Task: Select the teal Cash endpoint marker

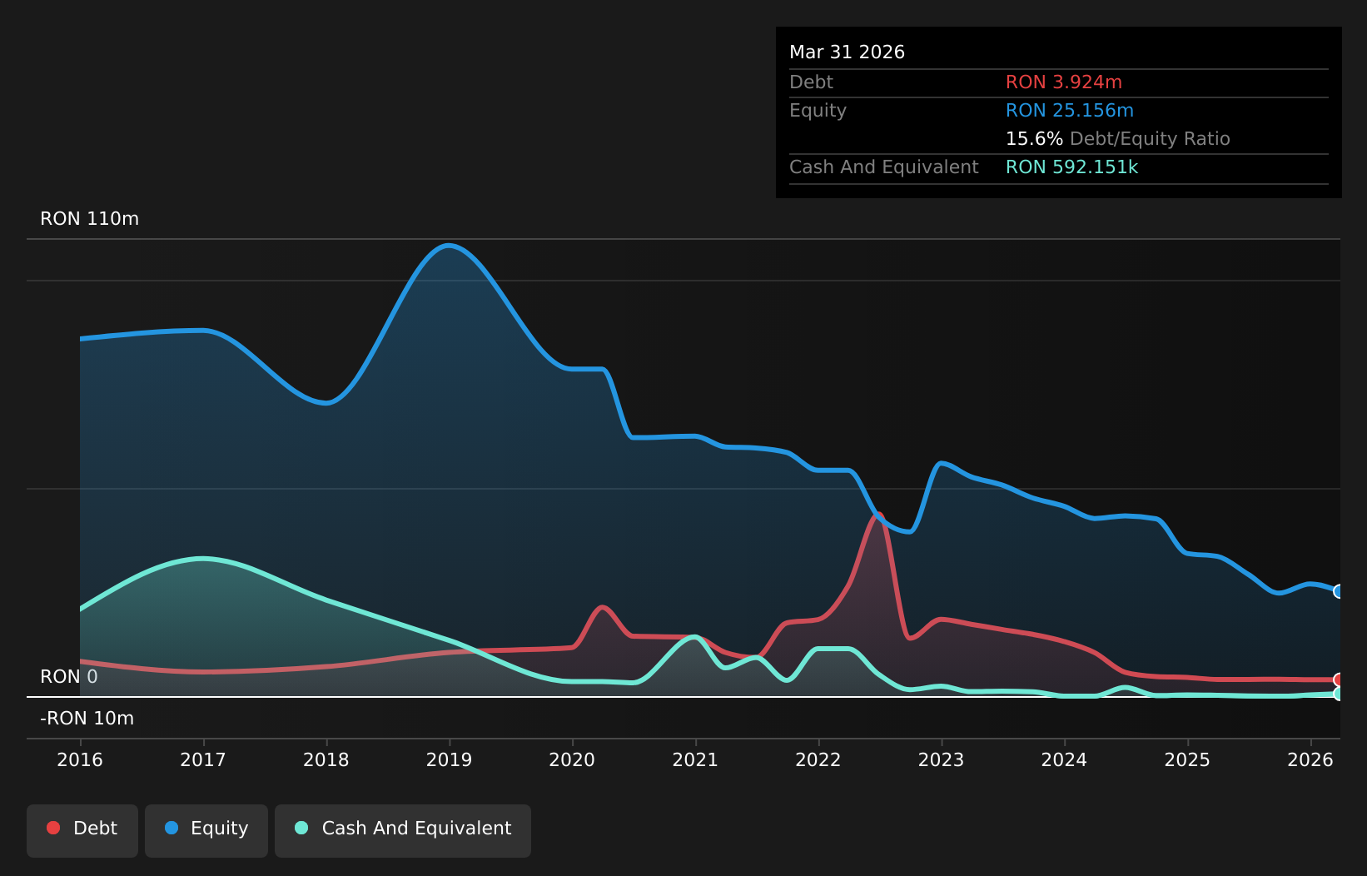Action: click(1339, 694)
